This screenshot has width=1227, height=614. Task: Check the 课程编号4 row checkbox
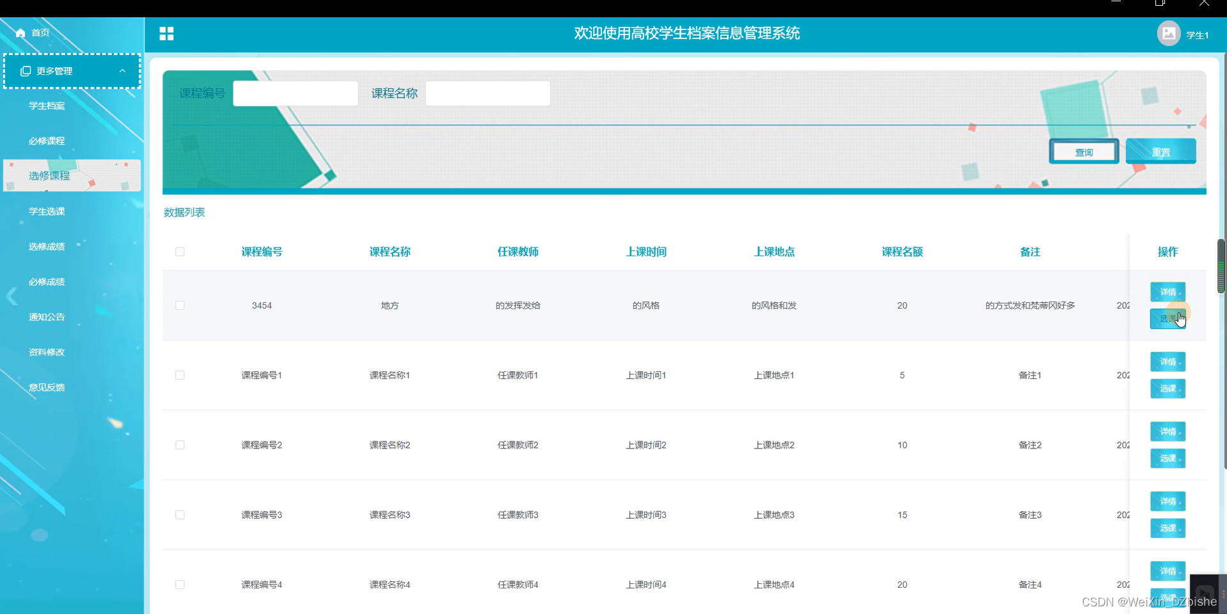180,585
